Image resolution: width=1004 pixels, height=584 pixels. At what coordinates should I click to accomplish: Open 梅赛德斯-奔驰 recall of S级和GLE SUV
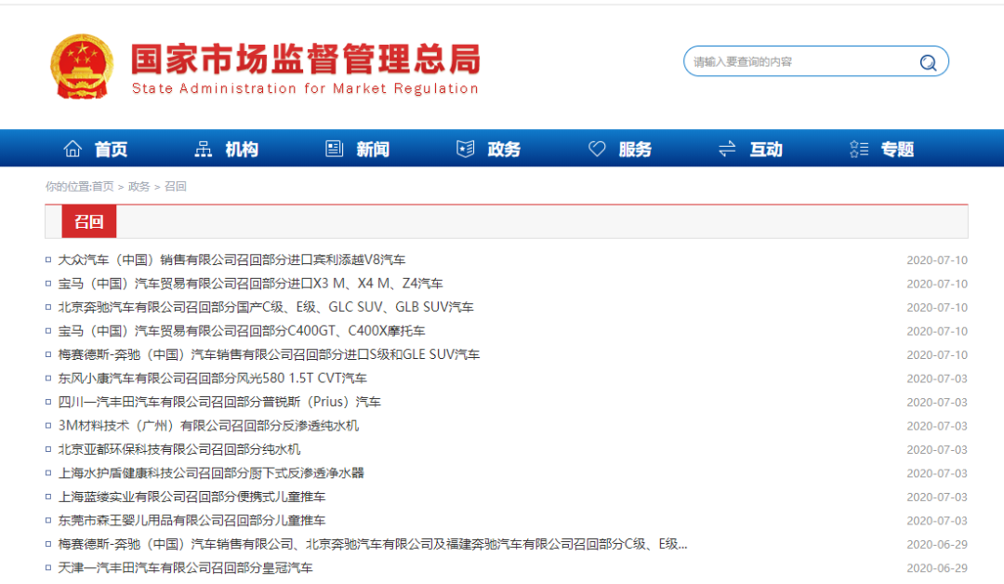(x=269, y=354)
